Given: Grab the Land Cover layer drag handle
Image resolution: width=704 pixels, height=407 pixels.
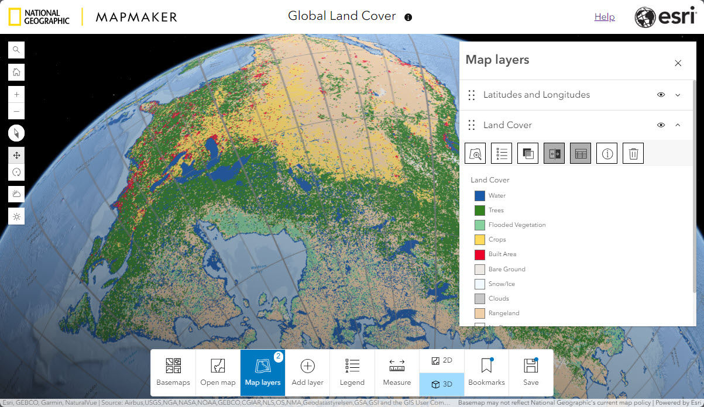Looking at the screenshot, I should (472, 125).
